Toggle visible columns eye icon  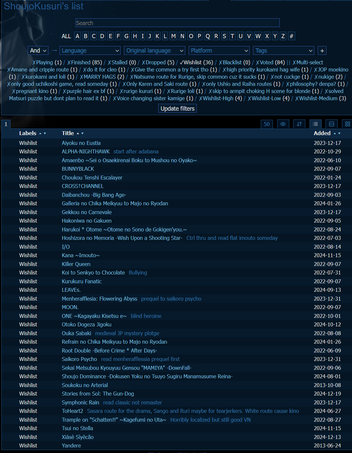coord(283,124)
